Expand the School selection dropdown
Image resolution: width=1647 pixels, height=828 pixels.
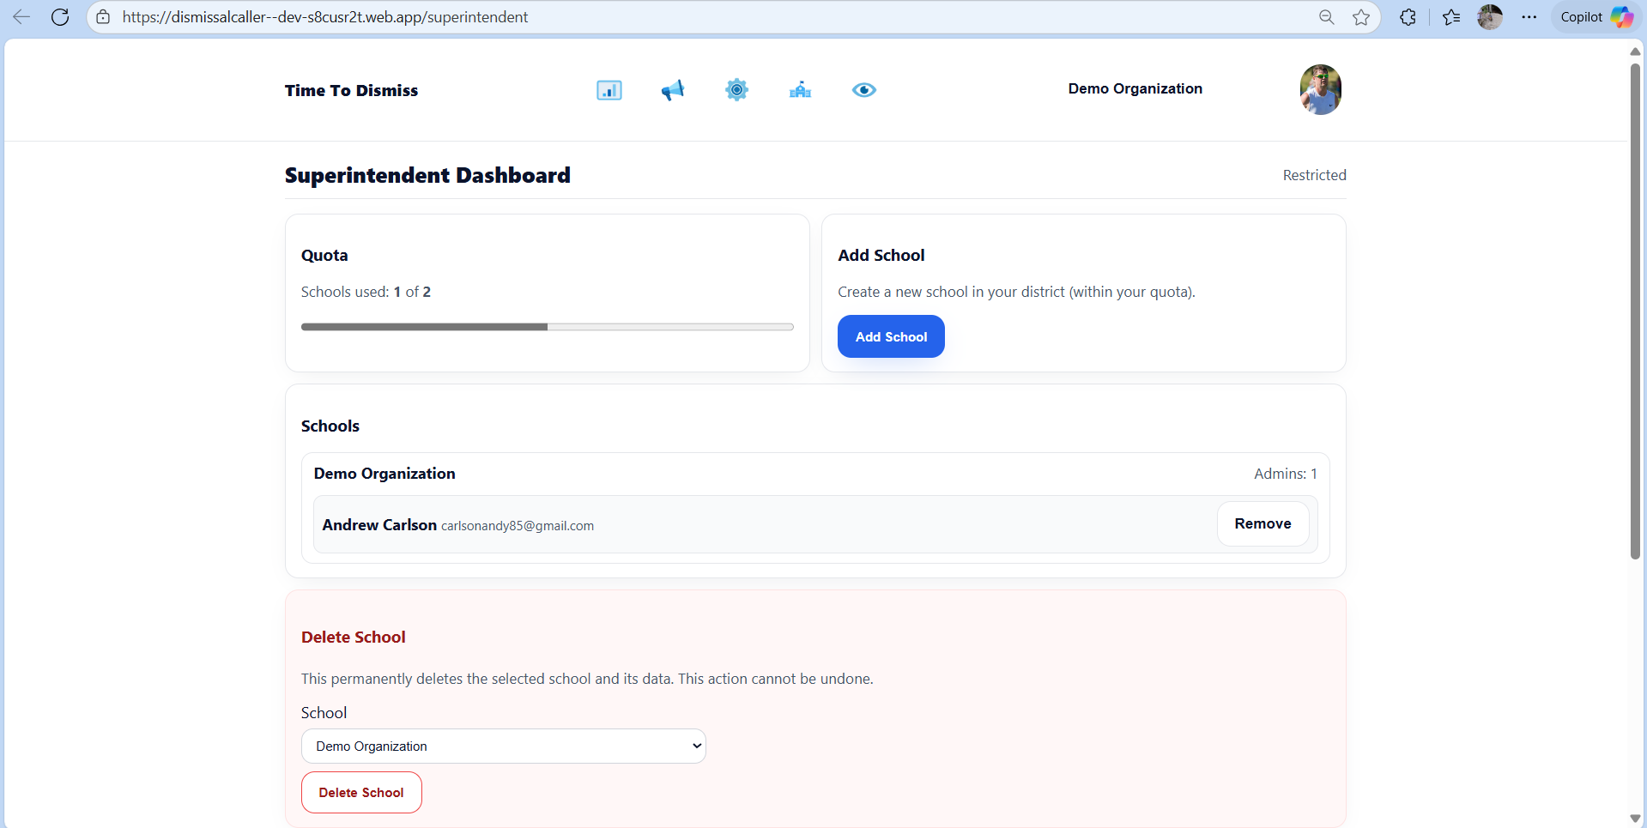pos(503,746)
